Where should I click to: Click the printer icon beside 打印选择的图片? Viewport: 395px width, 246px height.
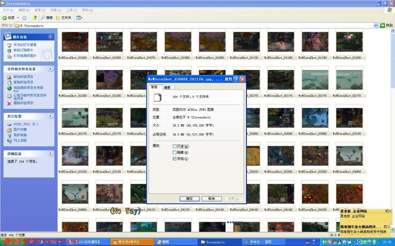9,56
